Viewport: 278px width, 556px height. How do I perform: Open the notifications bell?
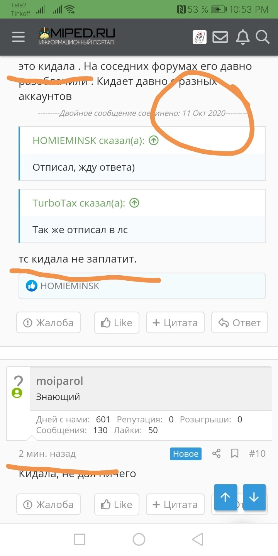coord(243,37)
